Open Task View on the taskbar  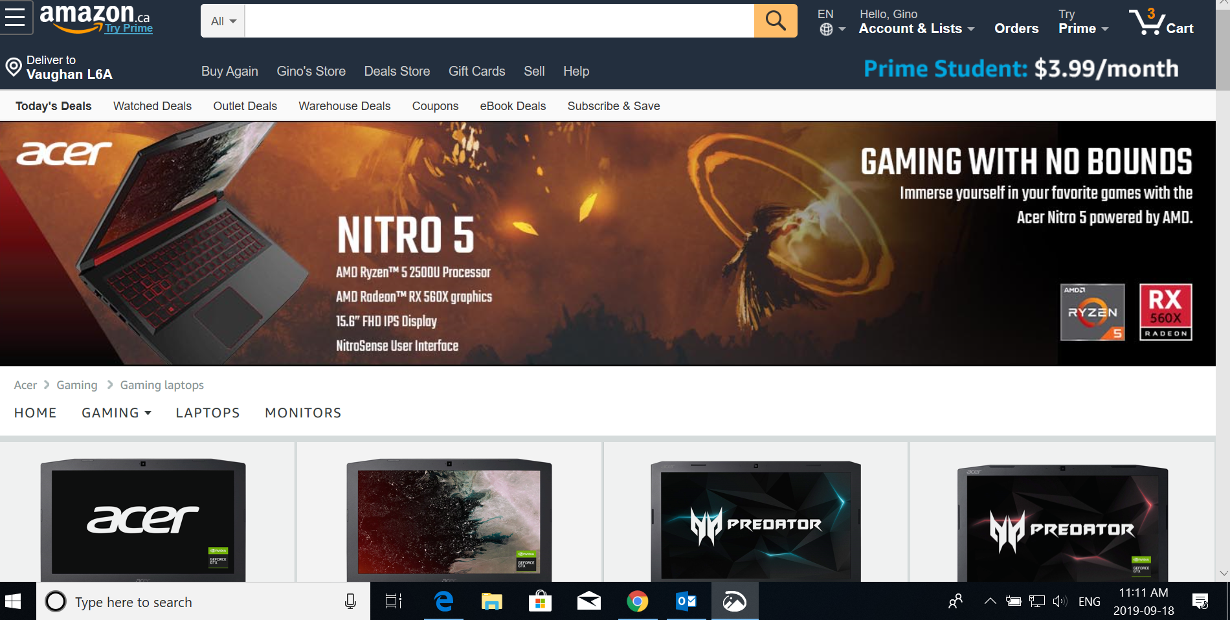(394, 602)
